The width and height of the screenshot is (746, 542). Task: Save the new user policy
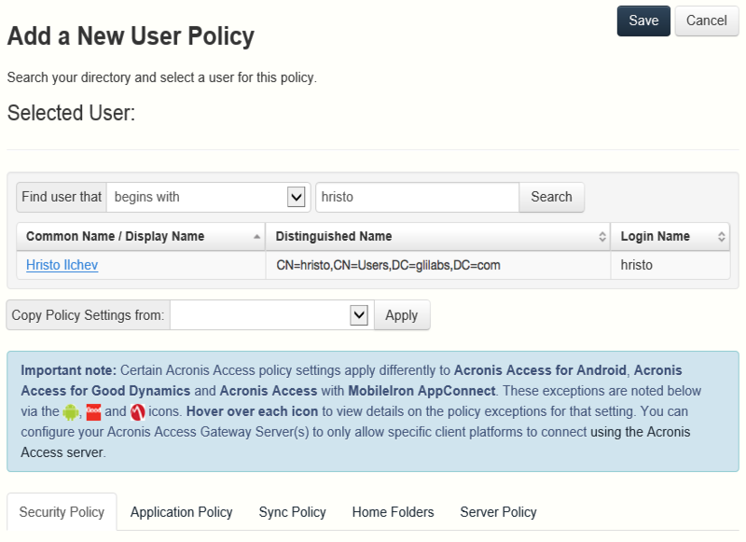pyautogui.click(x=642, y=21)
